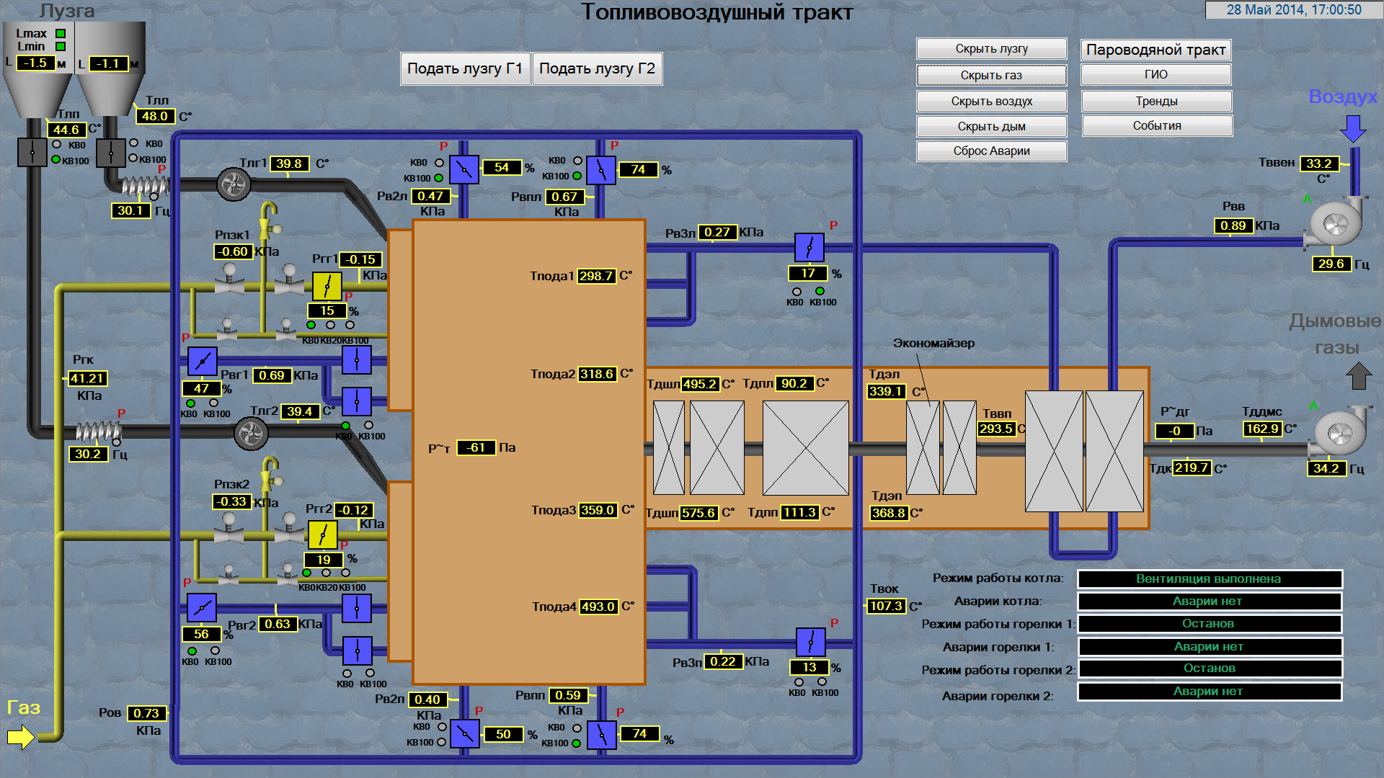Open the ГИО screen
This screenshot has width=1384, height=778.
tap(1155, 75)
